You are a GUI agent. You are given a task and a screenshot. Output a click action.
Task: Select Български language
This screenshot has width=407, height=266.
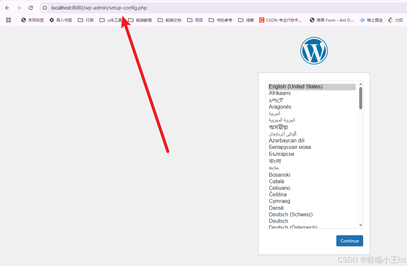tap(312, 154)
